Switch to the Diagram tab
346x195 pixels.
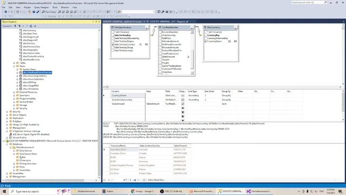[169, 22]
